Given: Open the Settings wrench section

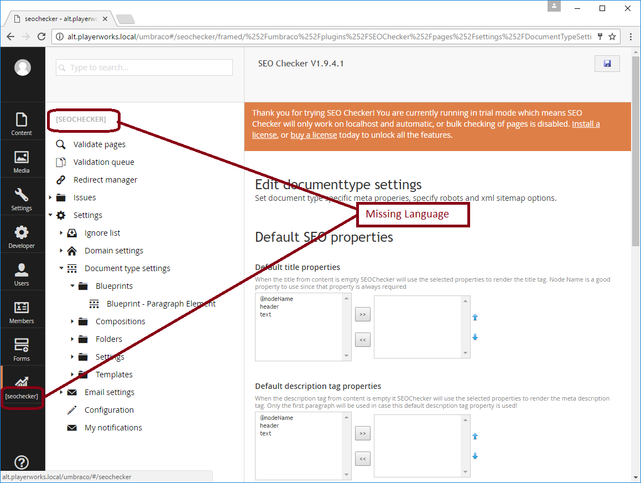Looking at the screenshot, I should pos(22,200).
